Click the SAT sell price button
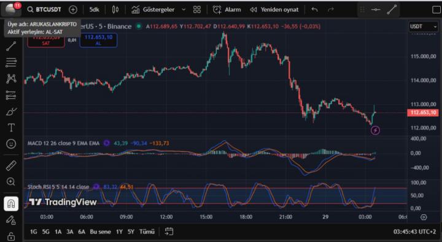 [x=46, y=41]
